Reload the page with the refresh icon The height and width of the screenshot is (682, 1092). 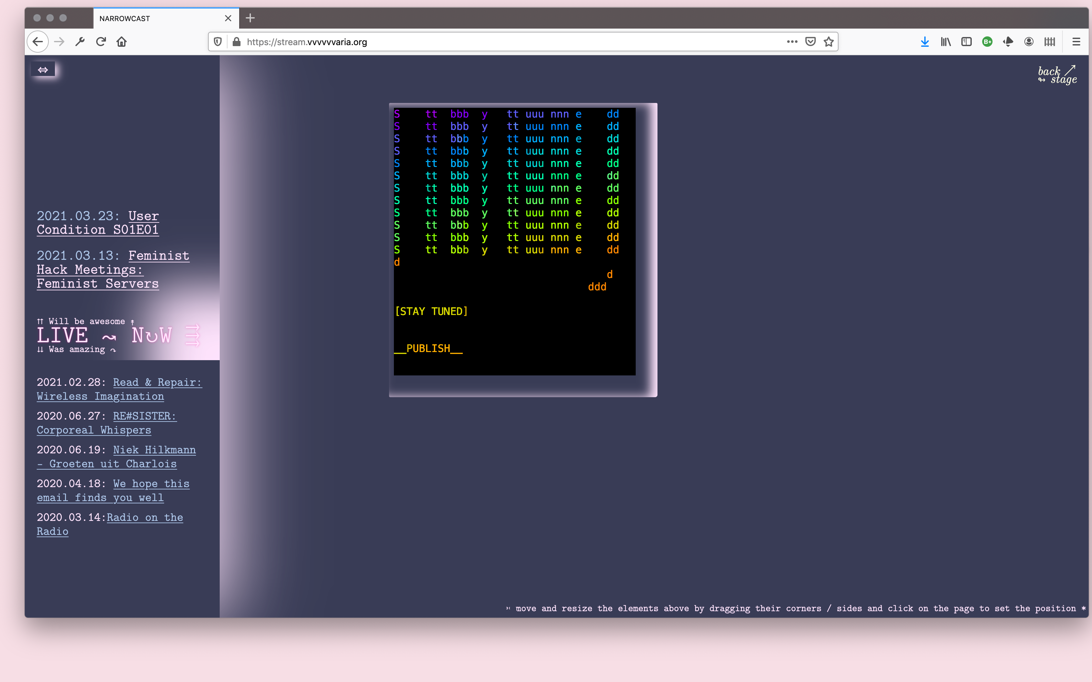pos(101,42)
